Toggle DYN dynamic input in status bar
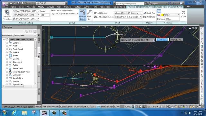Image resolution: width=206 pixels, height=116 pixels. (98, 107)
